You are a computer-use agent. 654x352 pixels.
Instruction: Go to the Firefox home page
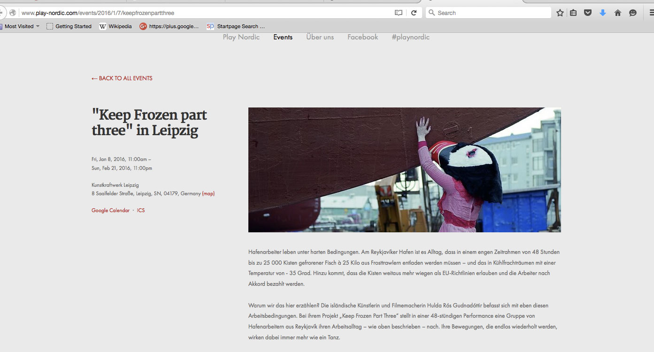click(x=618, y=13)
